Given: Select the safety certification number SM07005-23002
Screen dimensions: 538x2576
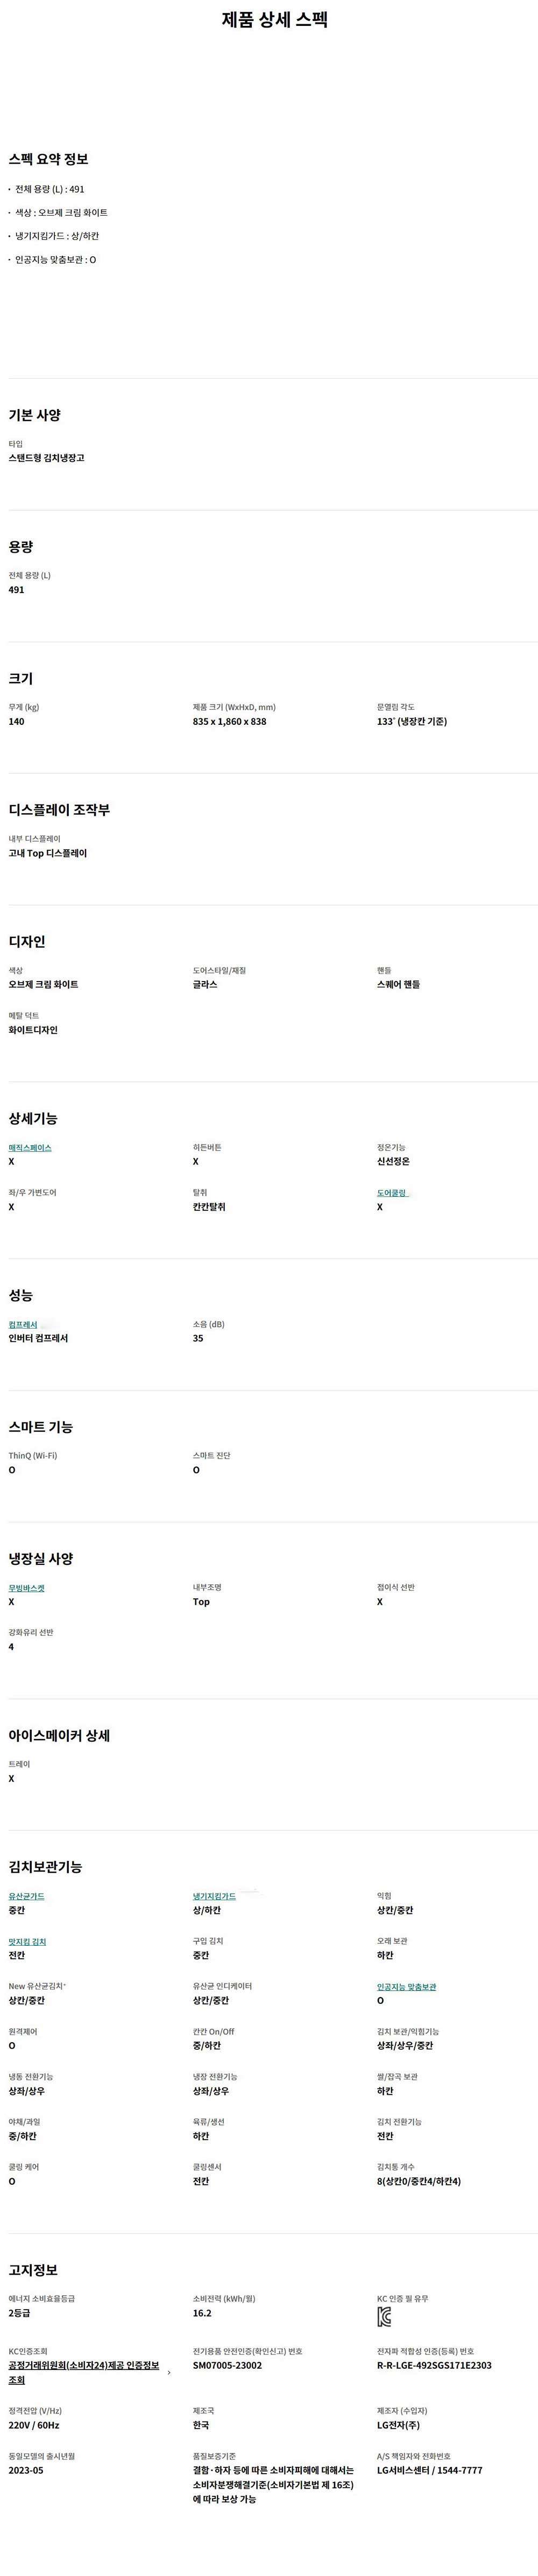Looking at the screenshot, I should (228, 2365).
